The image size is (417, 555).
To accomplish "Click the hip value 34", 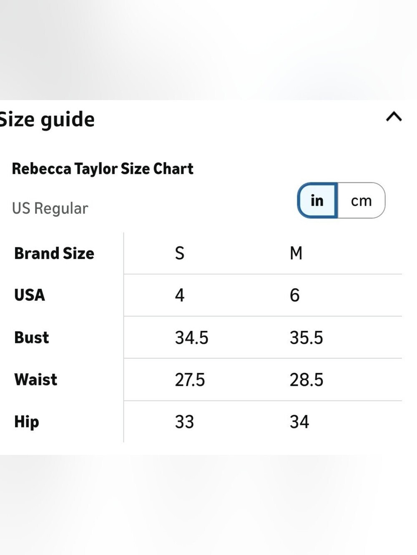I will [x=299, y=422].
